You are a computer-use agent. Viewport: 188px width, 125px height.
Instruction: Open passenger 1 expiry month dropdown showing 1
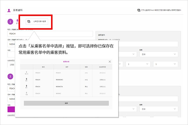point(138,64)
